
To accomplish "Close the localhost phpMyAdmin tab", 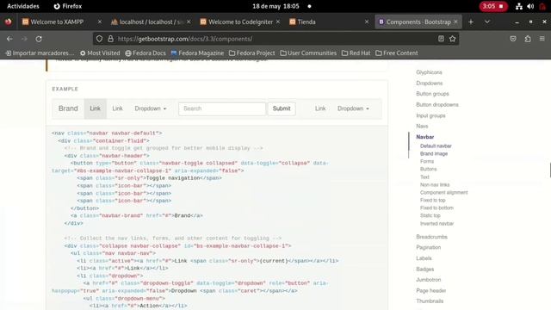I will coord(189,22).
